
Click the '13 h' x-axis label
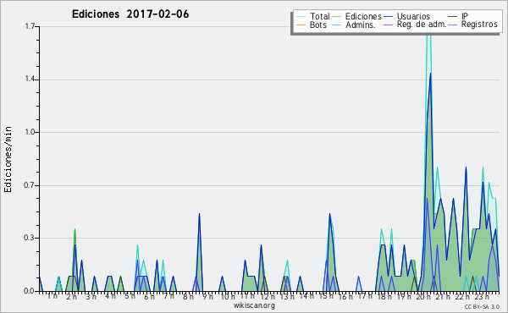click(287, 296)
